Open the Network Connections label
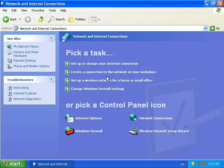The height and width of the screenshot is (168, 224). pyautogui.click(x=156, y=118)
